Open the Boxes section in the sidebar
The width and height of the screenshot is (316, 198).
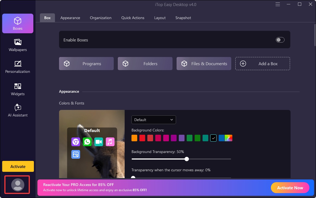[17, 23]
